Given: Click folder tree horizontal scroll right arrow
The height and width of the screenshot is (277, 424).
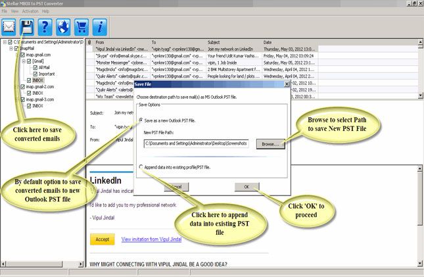Looking at the screenshot, I should point(81,264).
